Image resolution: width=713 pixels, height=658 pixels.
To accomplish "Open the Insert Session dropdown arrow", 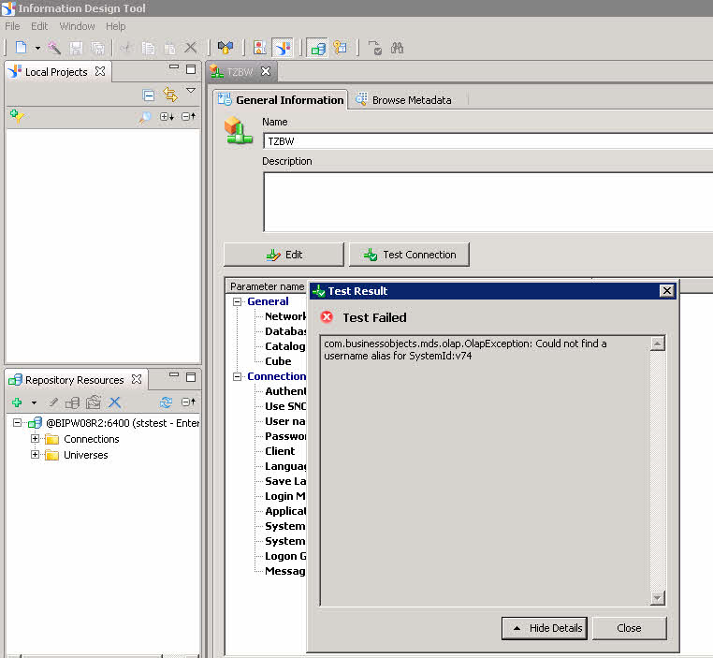I will click(x=34, y=402).
